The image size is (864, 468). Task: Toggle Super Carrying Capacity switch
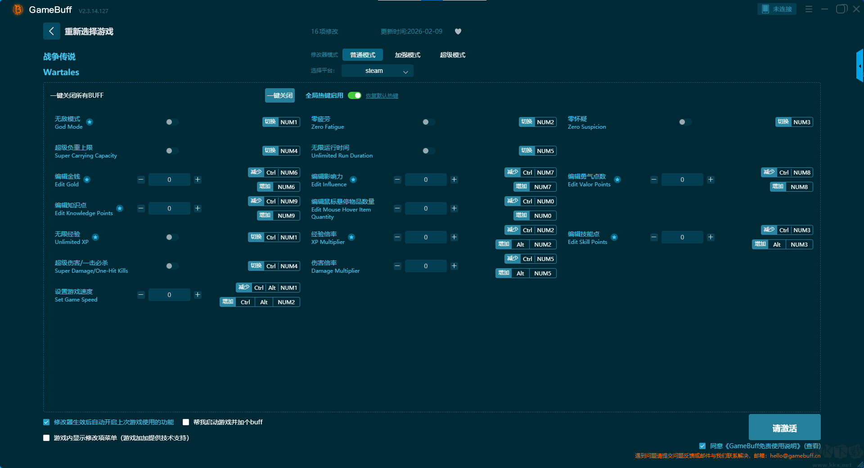pyautogui.click(x=172, y=151)
